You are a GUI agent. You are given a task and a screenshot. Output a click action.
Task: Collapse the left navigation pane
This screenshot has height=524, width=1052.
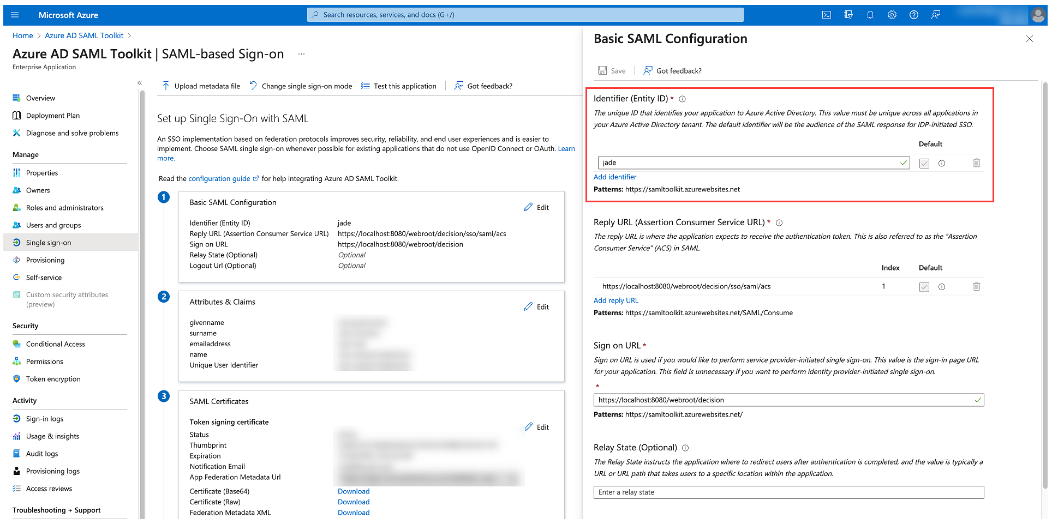[140, 82]
